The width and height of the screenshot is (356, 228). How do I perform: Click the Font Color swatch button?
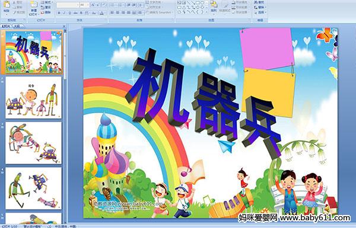tap(101, 13)
